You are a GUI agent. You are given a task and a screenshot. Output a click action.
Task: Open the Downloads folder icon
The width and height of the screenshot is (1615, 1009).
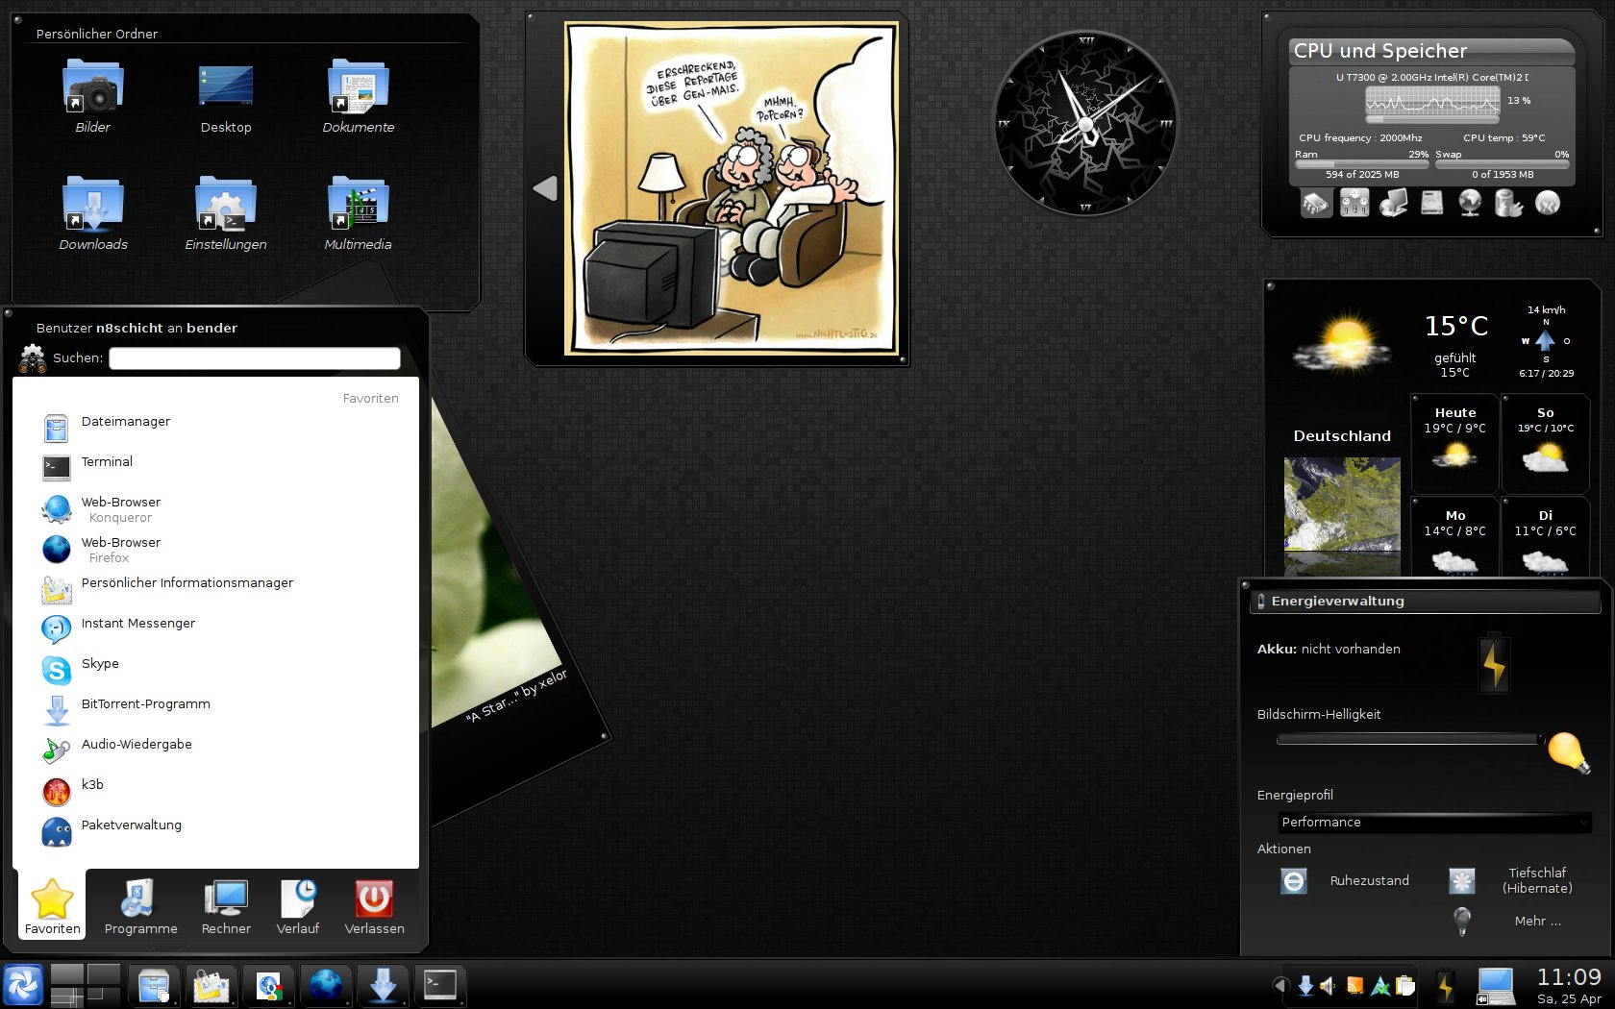coord(92,204)
